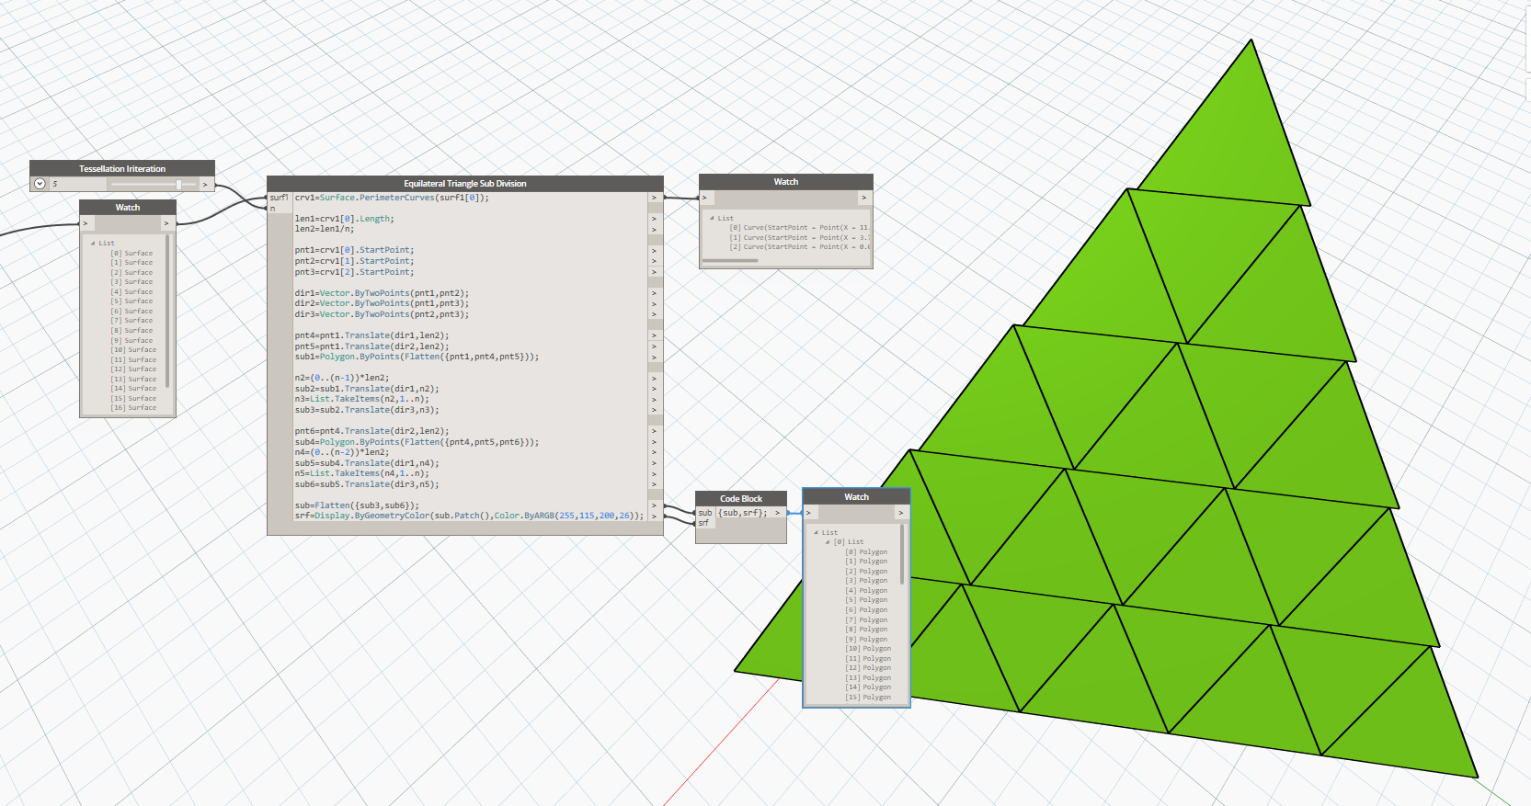This screenshot has height=806, width=1531.
Task: Click the output port beside the n2 line
Action: point(654,378)
